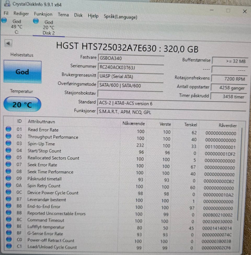Open the Tema menu
The width and height of the screenshot is (251, 255).
point(63,15)
